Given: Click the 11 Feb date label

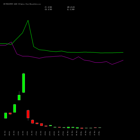Looking at the screenshot, I should pos(18,133).
